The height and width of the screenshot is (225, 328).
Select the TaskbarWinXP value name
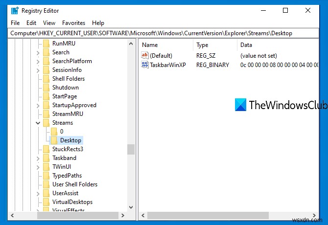tap(168, 65)
